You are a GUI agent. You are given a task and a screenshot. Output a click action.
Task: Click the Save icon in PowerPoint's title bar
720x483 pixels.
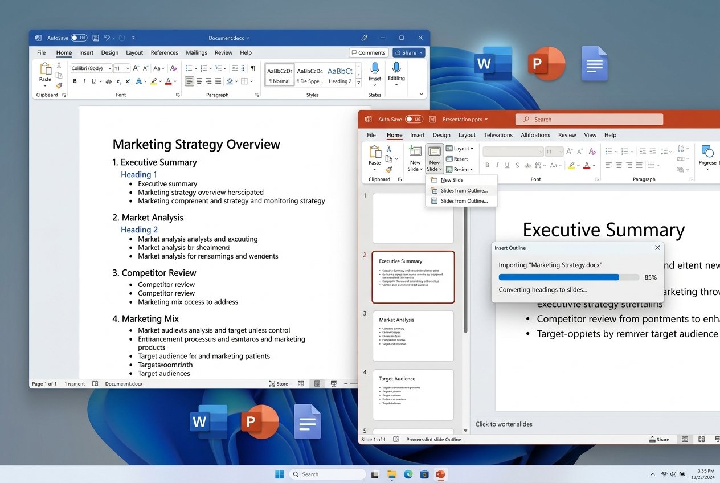(x=432, y=119)
